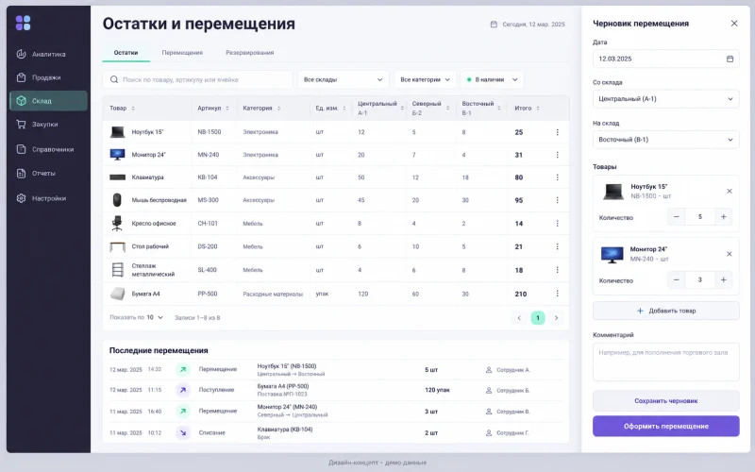Open the Все склады dropdown
This screenshot has height=472, width=755.
pos(343,79)
